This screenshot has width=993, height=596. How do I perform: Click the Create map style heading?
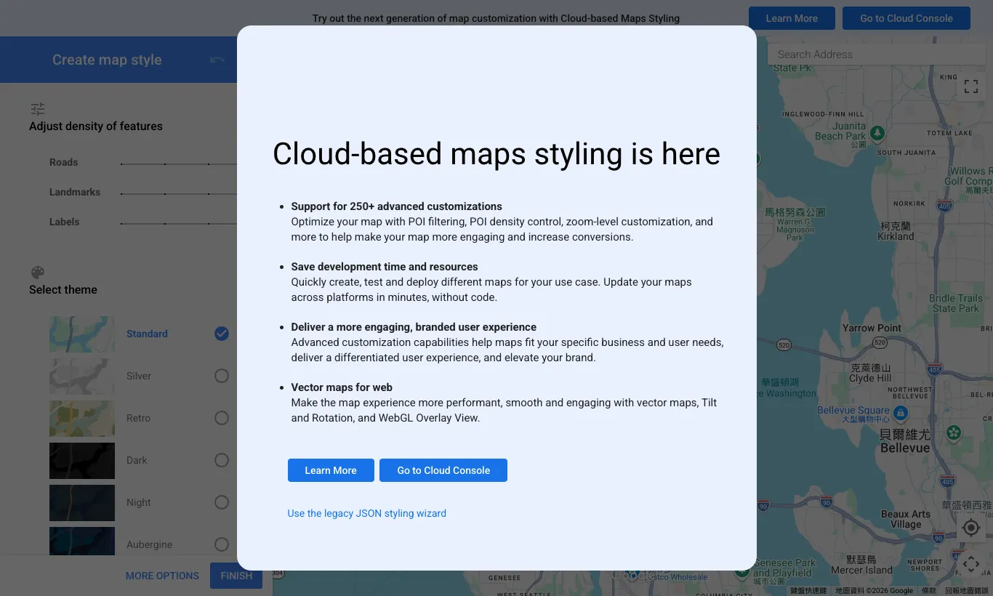107,60
